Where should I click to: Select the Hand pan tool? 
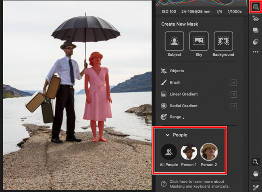(x=256, y=174)
